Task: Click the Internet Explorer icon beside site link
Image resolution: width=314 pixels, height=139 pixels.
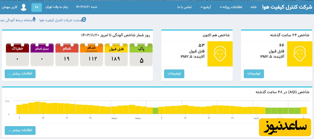Action: tap(83, 19)
